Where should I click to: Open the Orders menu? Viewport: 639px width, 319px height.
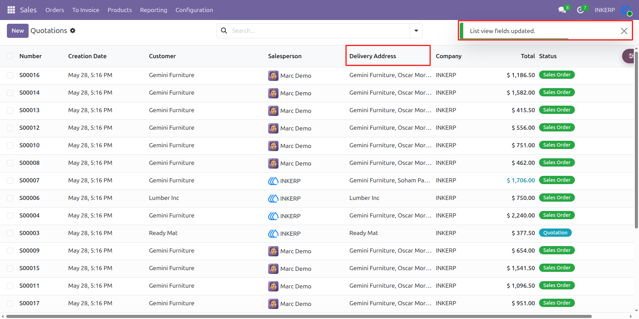55,10
